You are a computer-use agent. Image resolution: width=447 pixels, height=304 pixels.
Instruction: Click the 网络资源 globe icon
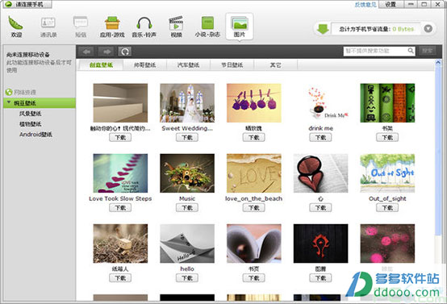[x=9, y=92]
